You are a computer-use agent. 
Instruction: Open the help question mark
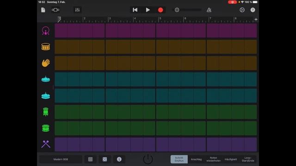253,10
